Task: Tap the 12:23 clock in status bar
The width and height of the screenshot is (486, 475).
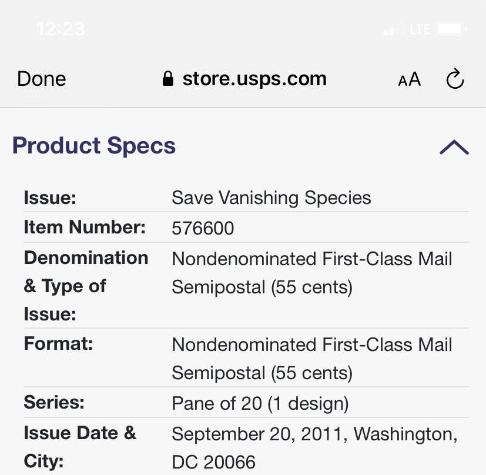Action: point(61,29)
